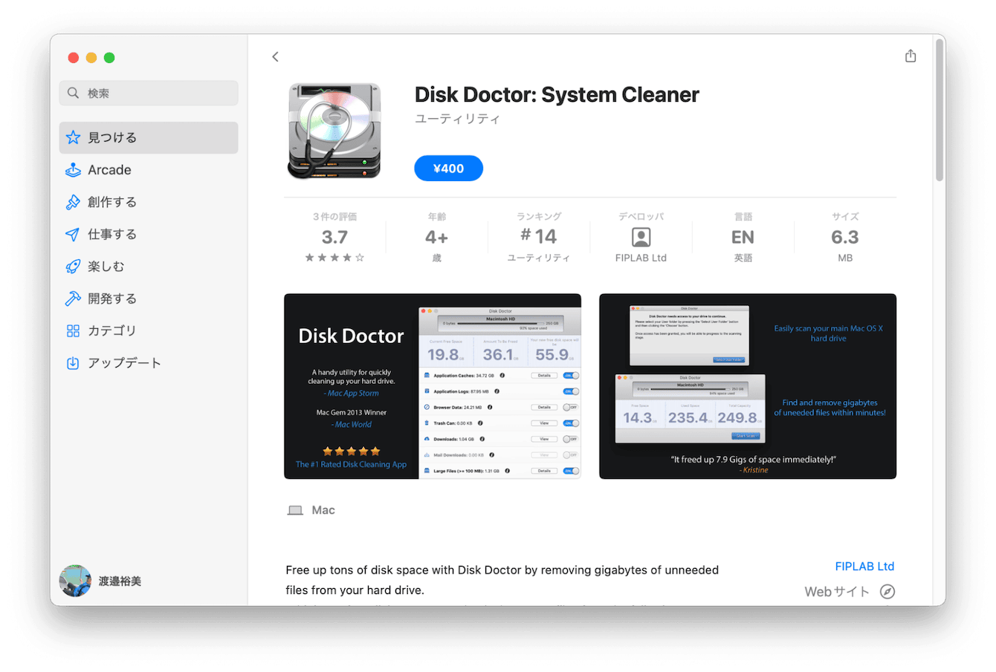Open the Arcade joystick icon
Viewport: 996px width, 672px height.
pos(73,170)
